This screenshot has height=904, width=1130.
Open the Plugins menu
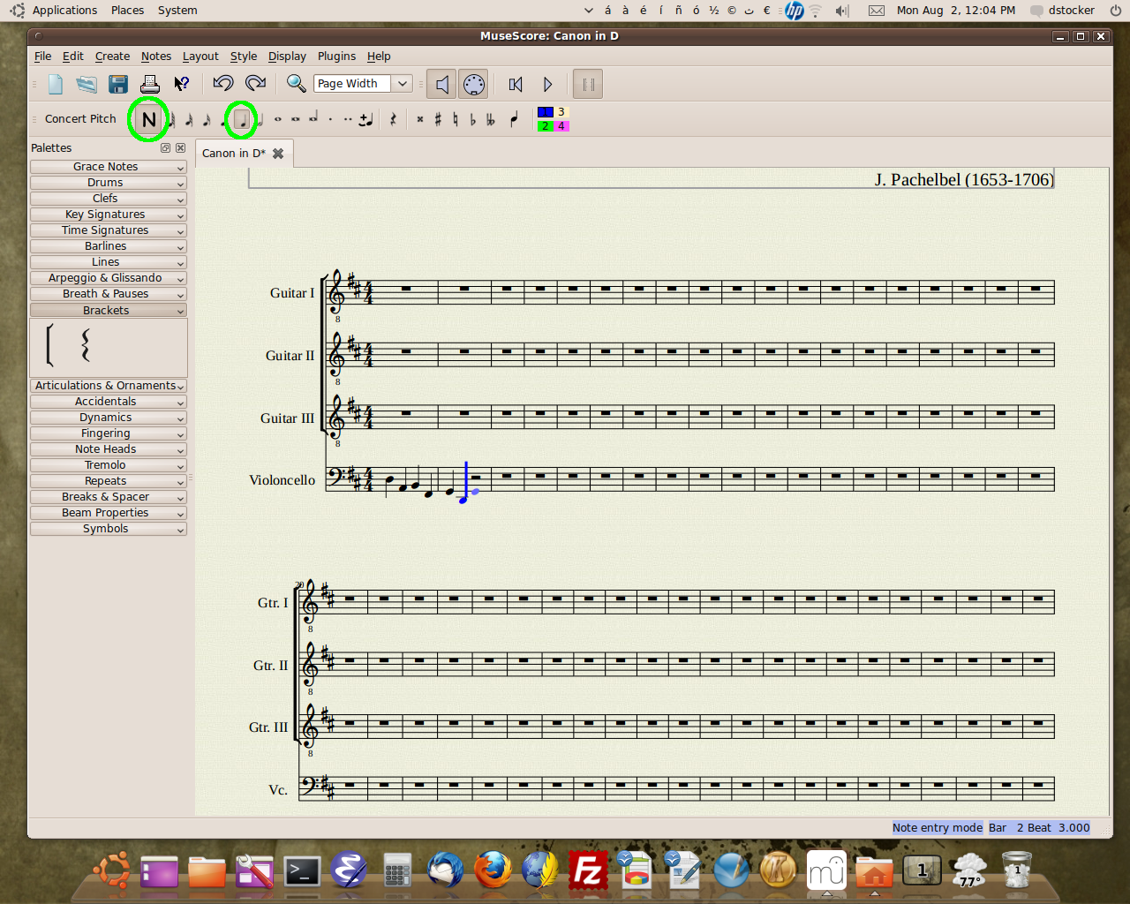tap(336, 56)
